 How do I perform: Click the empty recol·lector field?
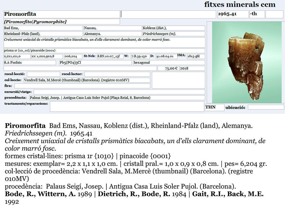pos(117,74)
